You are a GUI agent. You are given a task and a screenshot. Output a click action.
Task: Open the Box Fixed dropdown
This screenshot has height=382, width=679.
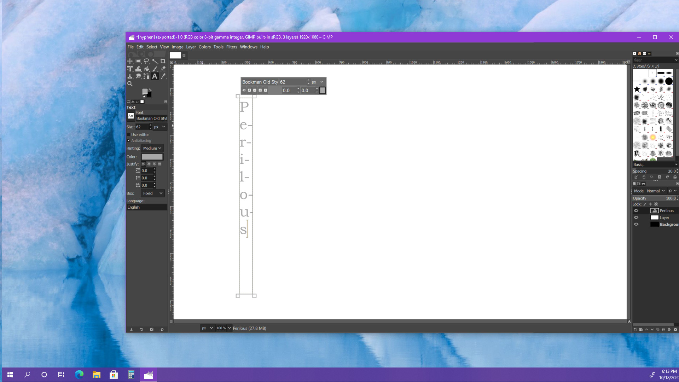click(x=153, y=193)
